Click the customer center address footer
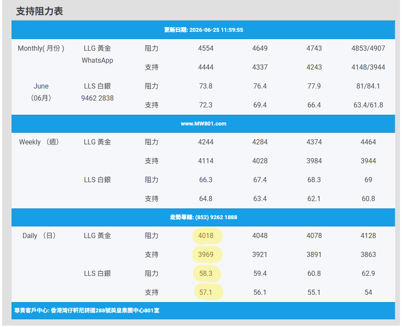Viewport: 403px width, 327px height. (x=87, y=311)
